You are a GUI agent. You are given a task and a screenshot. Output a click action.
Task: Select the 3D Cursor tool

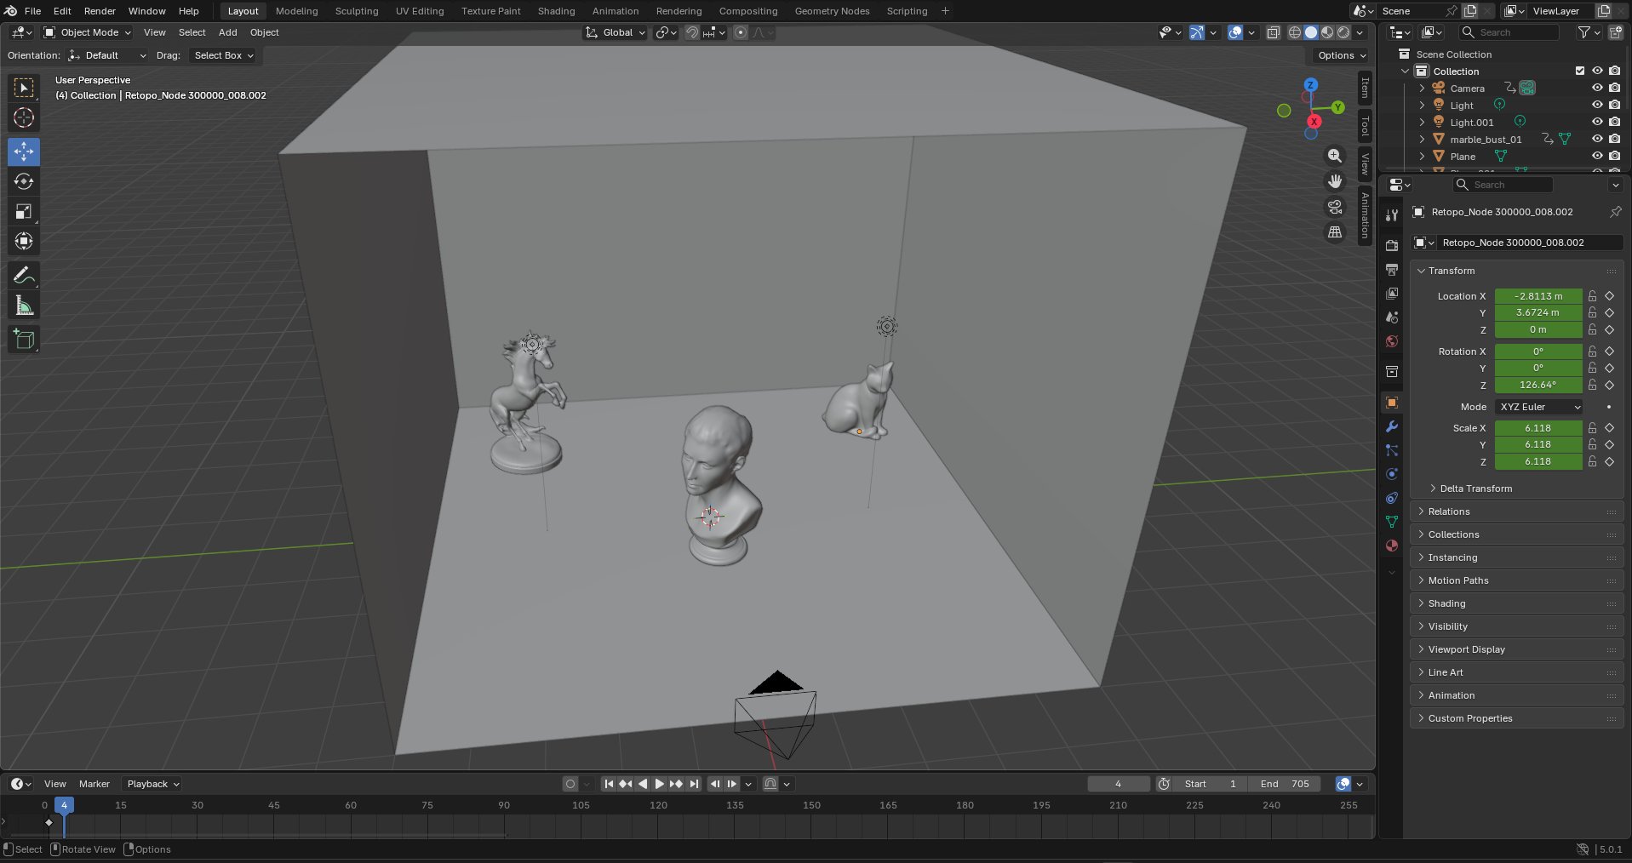pyautogui.click(x=24, y=117)
